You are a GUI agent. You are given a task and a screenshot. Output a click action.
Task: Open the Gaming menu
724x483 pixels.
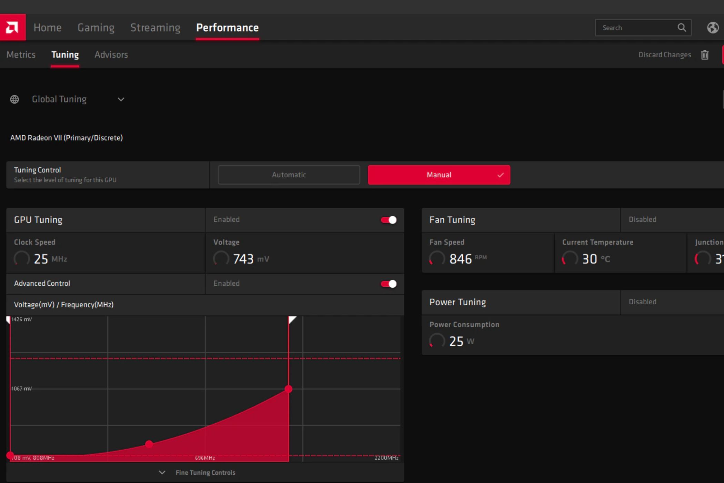pos(96,28)
